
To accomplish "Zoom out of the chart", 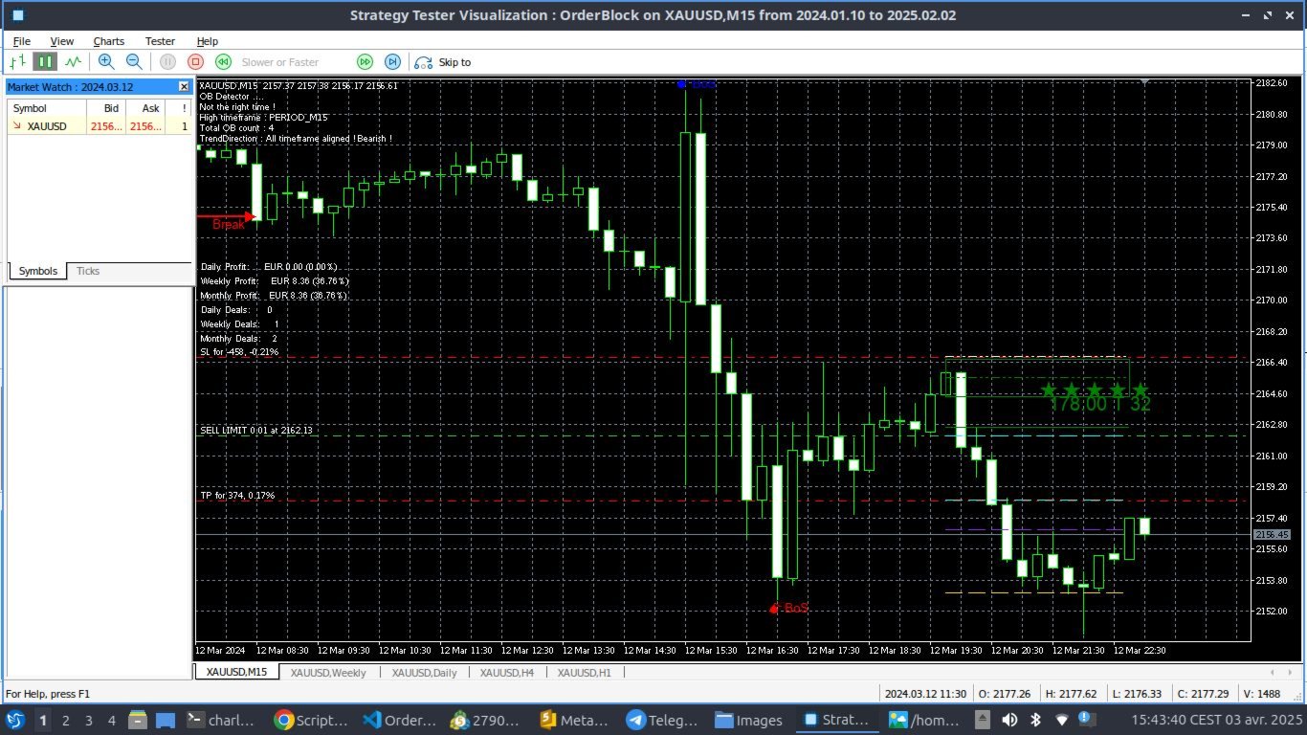I will (x=134, y=61).
